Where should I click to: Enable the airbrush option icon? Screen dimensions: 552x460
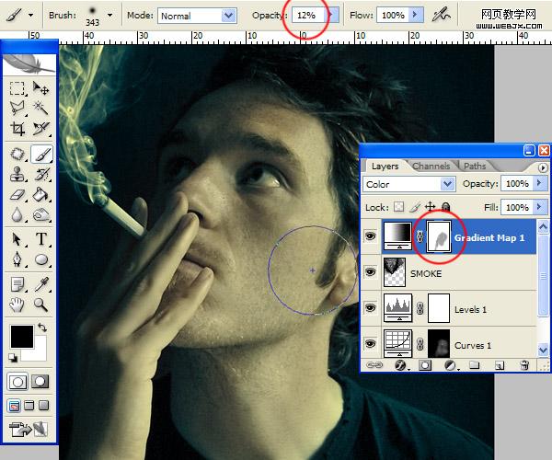442,16
